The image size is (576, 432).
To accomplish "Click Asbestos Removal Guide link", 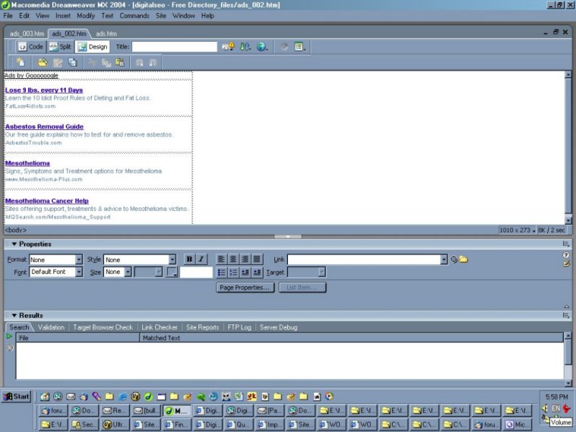I will 44,126.
